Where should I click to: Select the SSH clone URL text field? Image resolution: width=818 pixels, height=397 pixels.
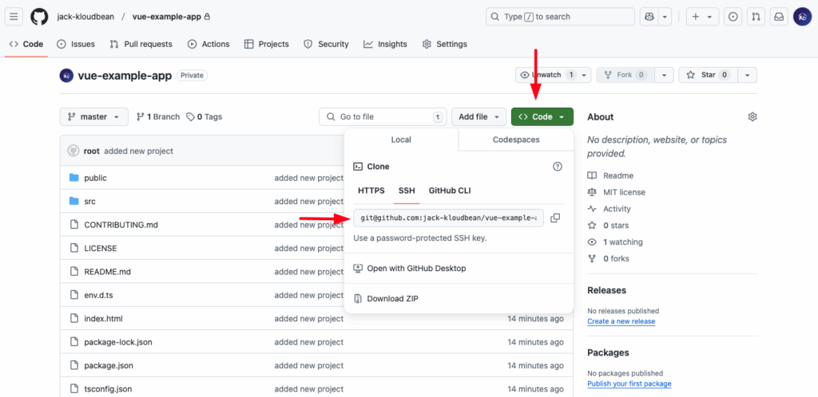[448, 218]
